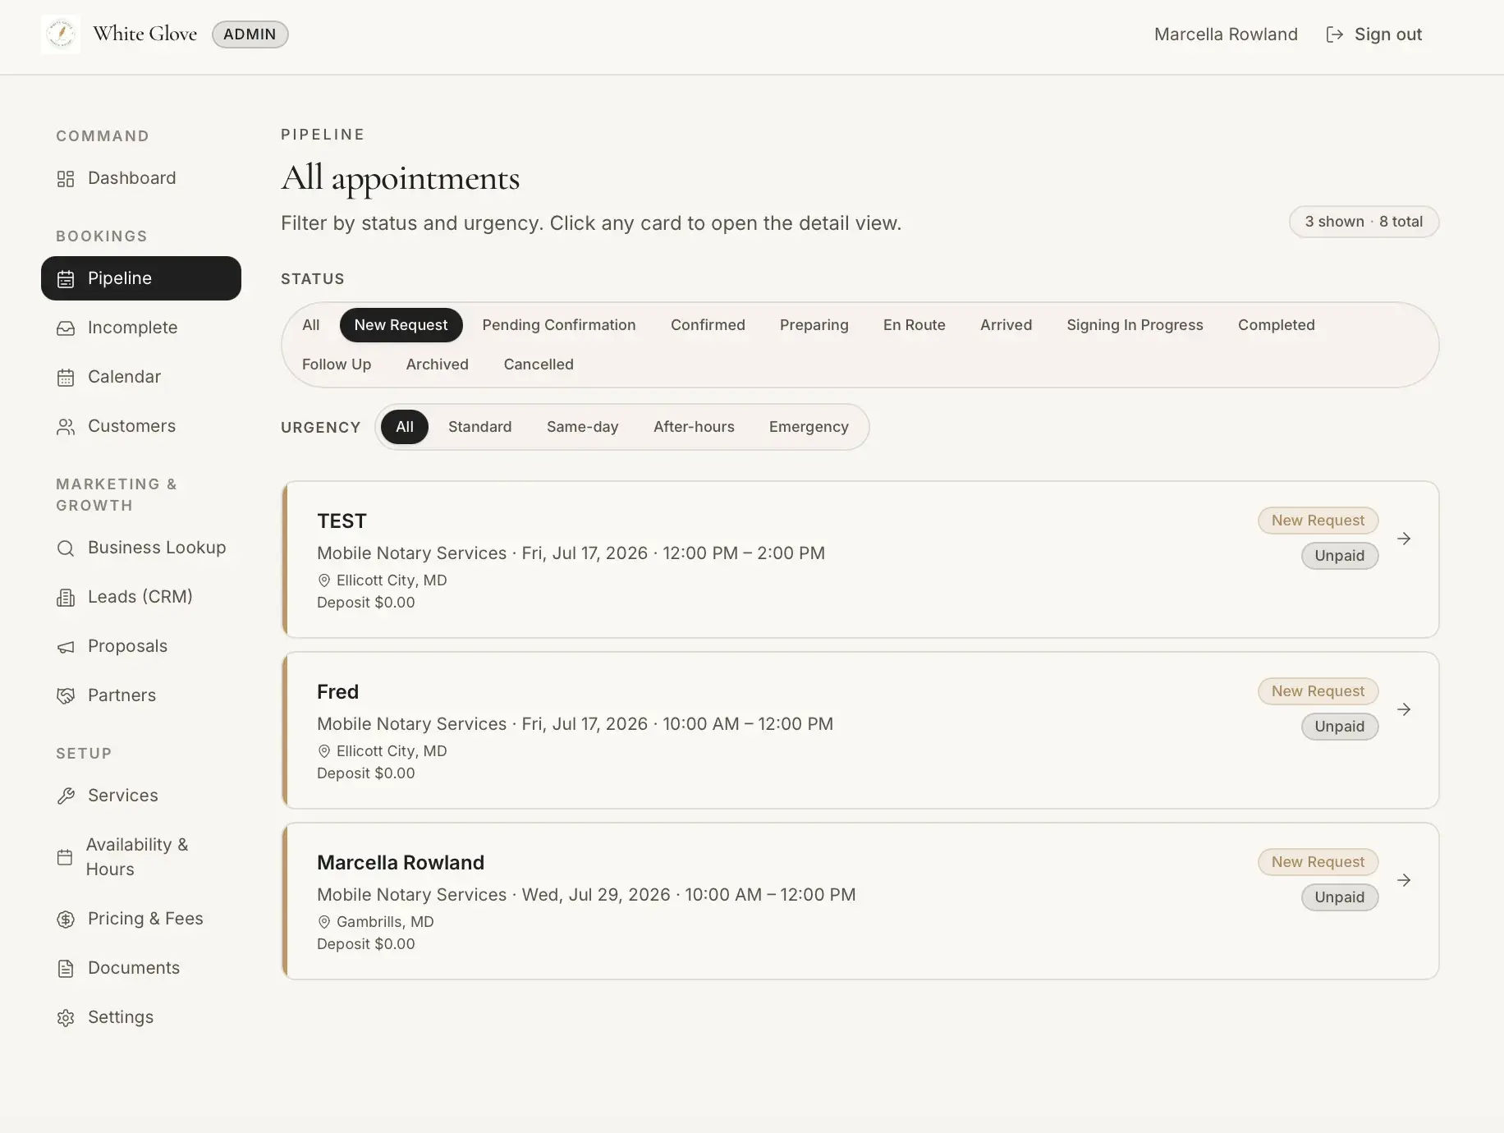Filter urgency by After-hours
This screenshot has height=1133, width=1504.
pos(694,427)
